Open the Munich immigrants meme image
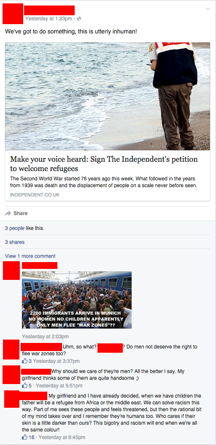Screen dimensions: 216x445 (x=77, y=300)
